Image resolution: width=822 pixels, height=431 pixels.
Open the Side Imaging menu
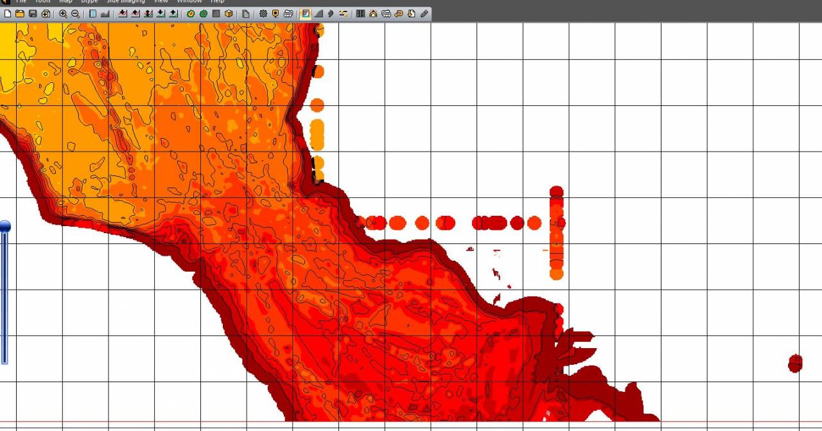pyautogui.click(x=126, y=1)
